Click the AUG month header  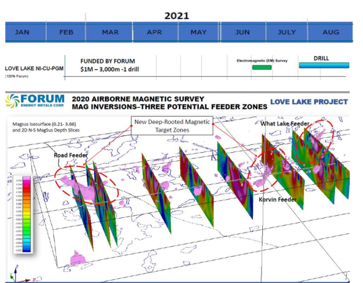(x=330, y=32)
